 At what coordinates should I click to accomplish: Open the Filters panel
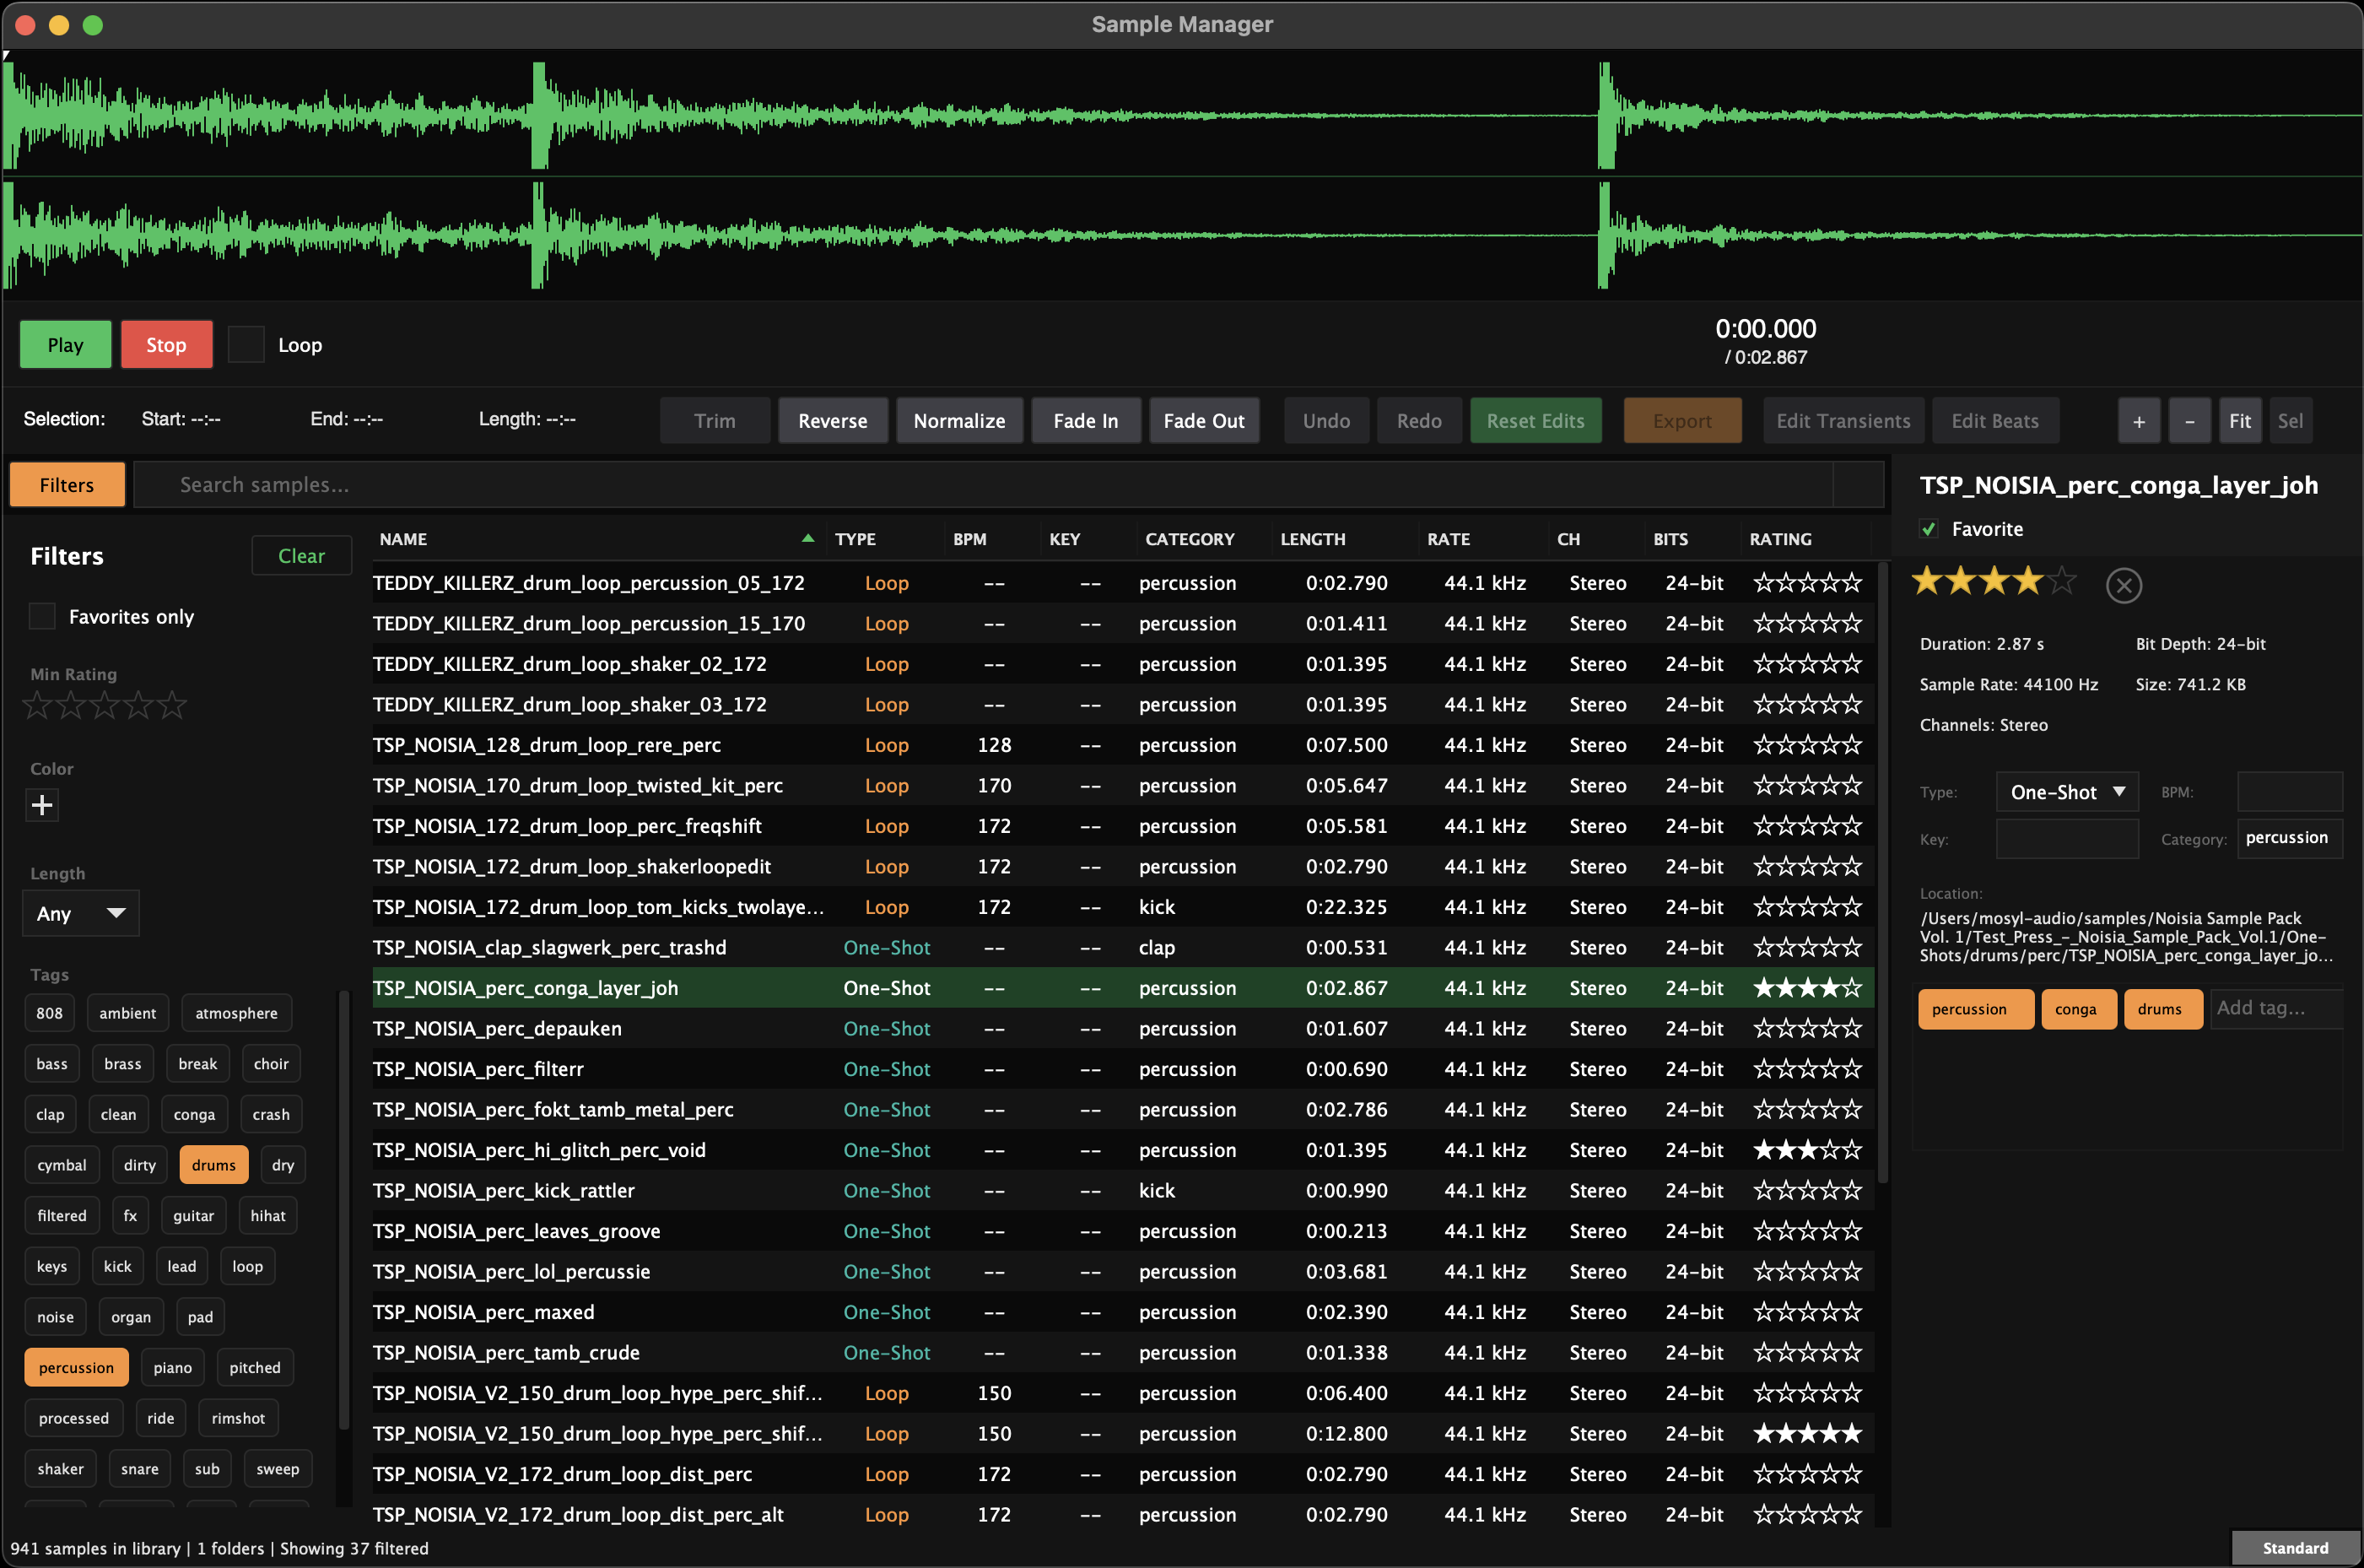[66, 484]
